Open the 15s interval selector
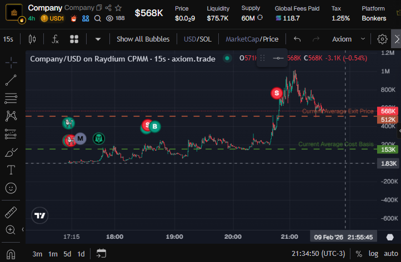401x262 pixels. [x=8, y=39]
